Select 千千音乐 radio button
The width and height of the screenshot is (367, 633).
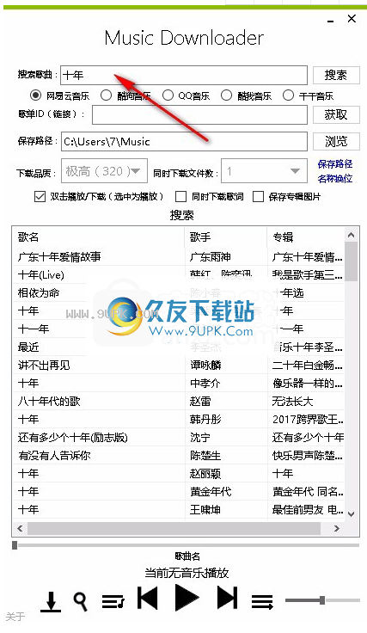click(x=288, y=95)
